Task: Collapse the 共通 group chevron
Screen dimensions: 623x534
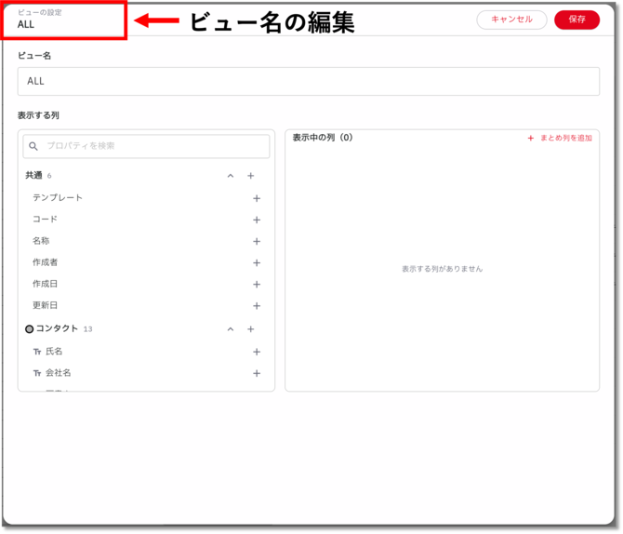Action: [x=231, y=176]
